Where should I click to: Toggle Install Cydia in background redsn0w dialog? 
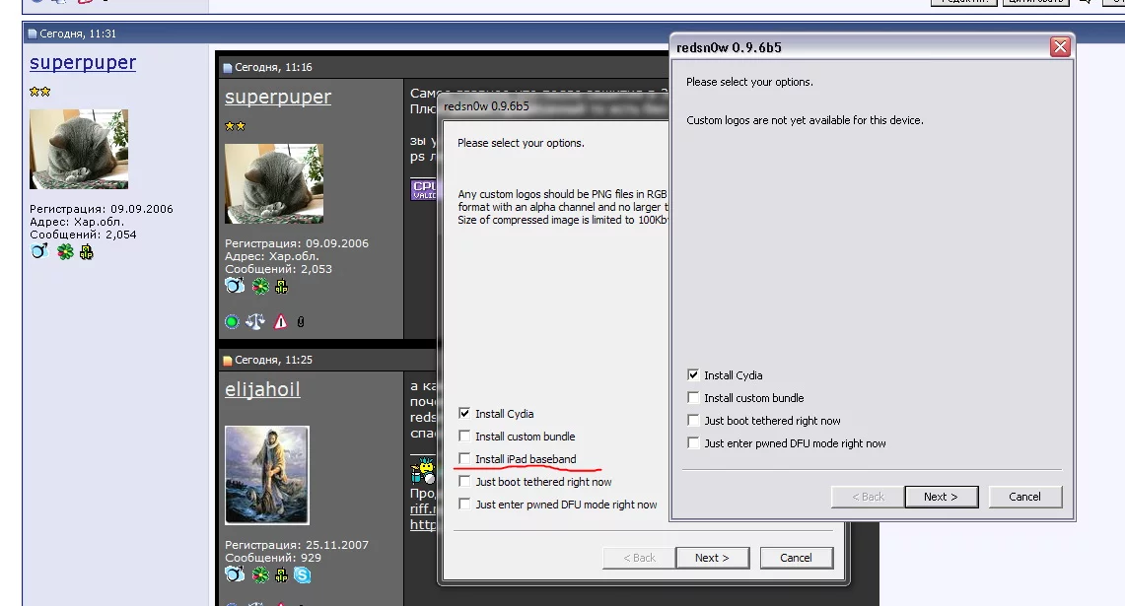pos(464,413)
